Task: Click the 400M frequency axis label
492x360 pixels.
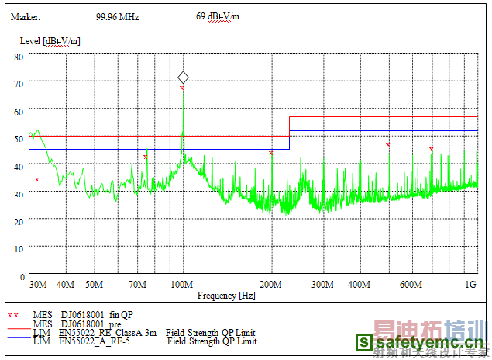Action: [359, 285]
